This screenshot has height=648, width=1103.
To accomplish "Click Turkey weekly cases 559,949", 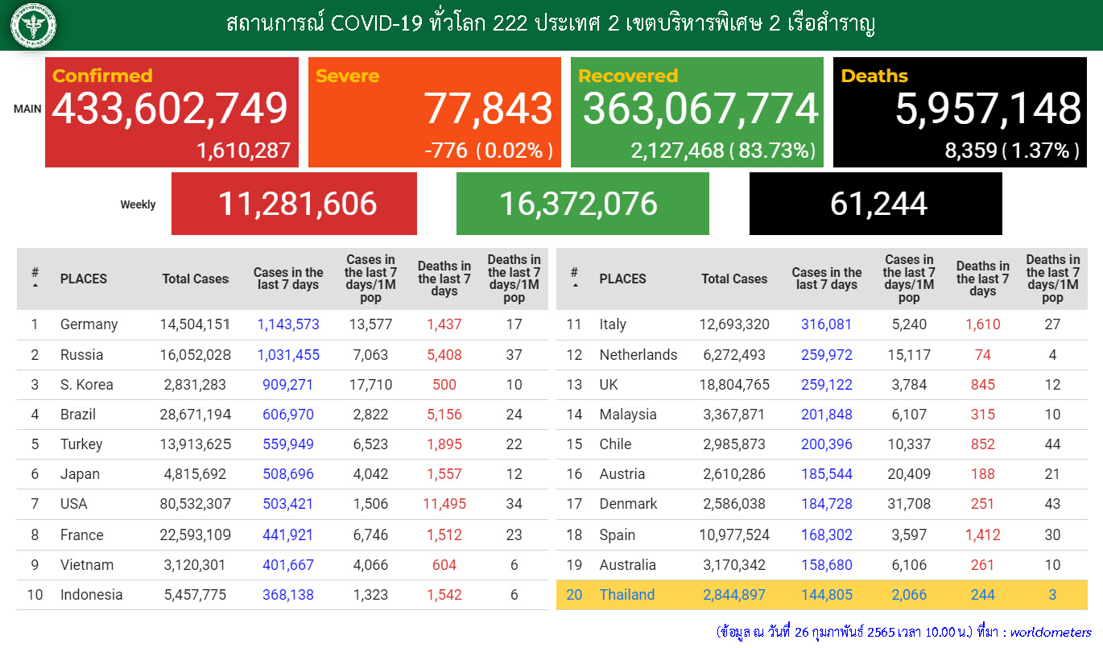I will pos(288,444).
